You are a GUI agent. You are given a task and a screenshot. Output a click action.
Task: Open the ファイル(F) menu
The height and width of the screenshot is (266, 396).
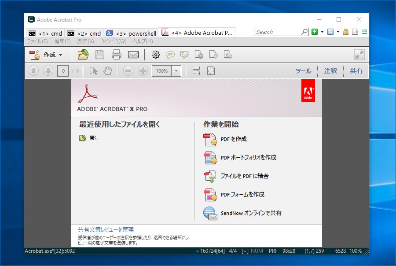37,41
